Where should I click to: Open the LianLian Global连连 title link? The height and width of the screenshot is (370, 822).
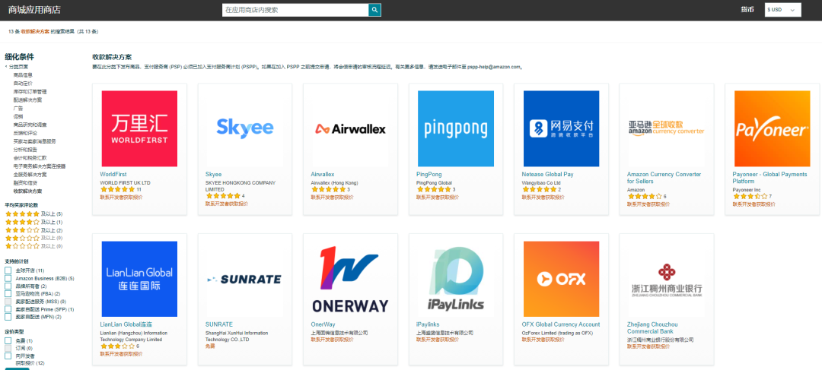126,324
